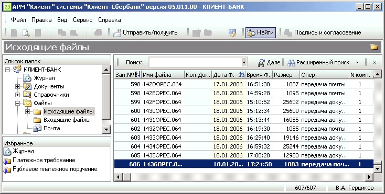This screenshot has width=385, height=194.
Task: Toggle the Найти search button
Action: coord(261,33)
